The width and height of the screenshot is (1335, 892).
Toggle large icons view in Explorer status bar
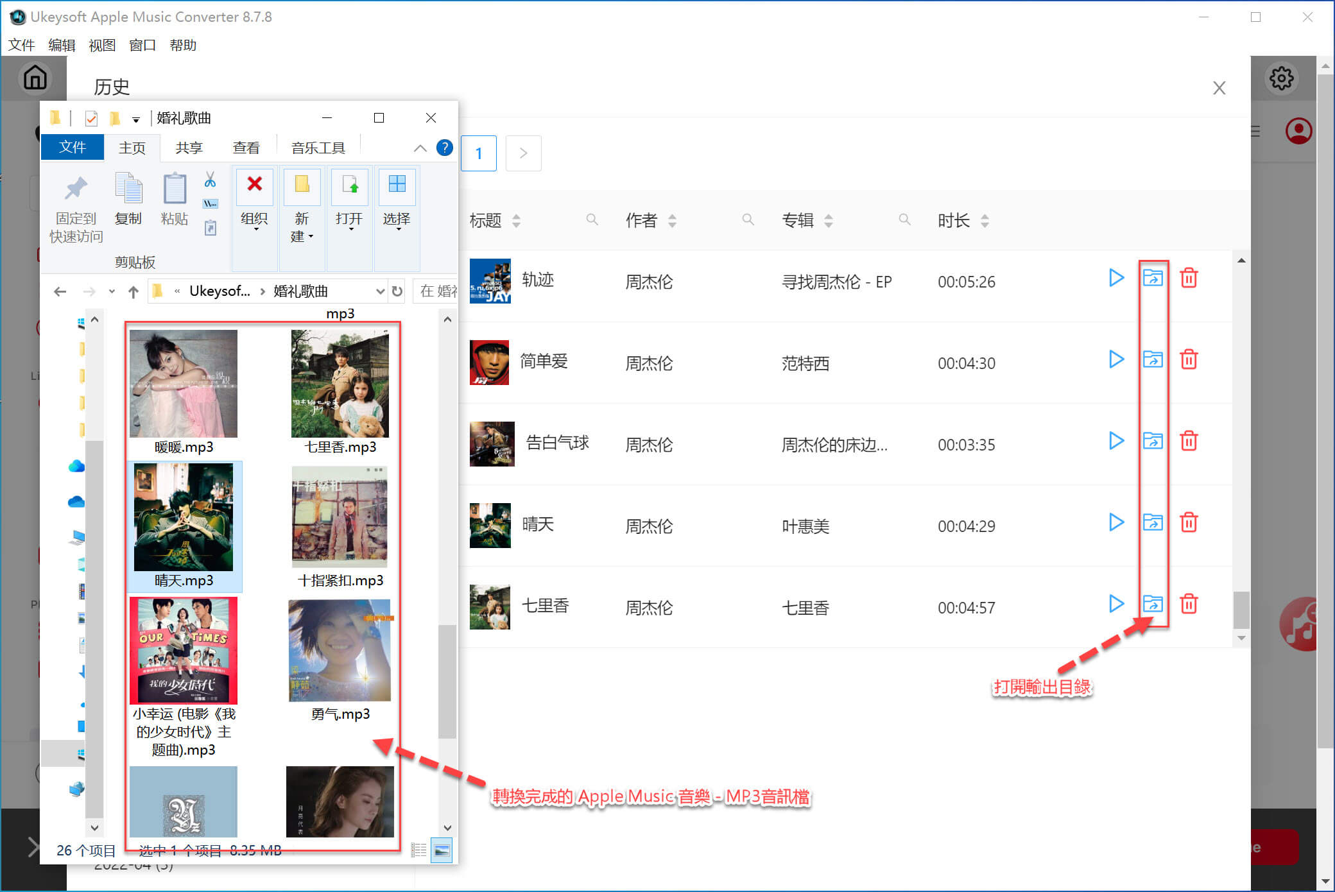pyautogui.click(x=440, y=850)
